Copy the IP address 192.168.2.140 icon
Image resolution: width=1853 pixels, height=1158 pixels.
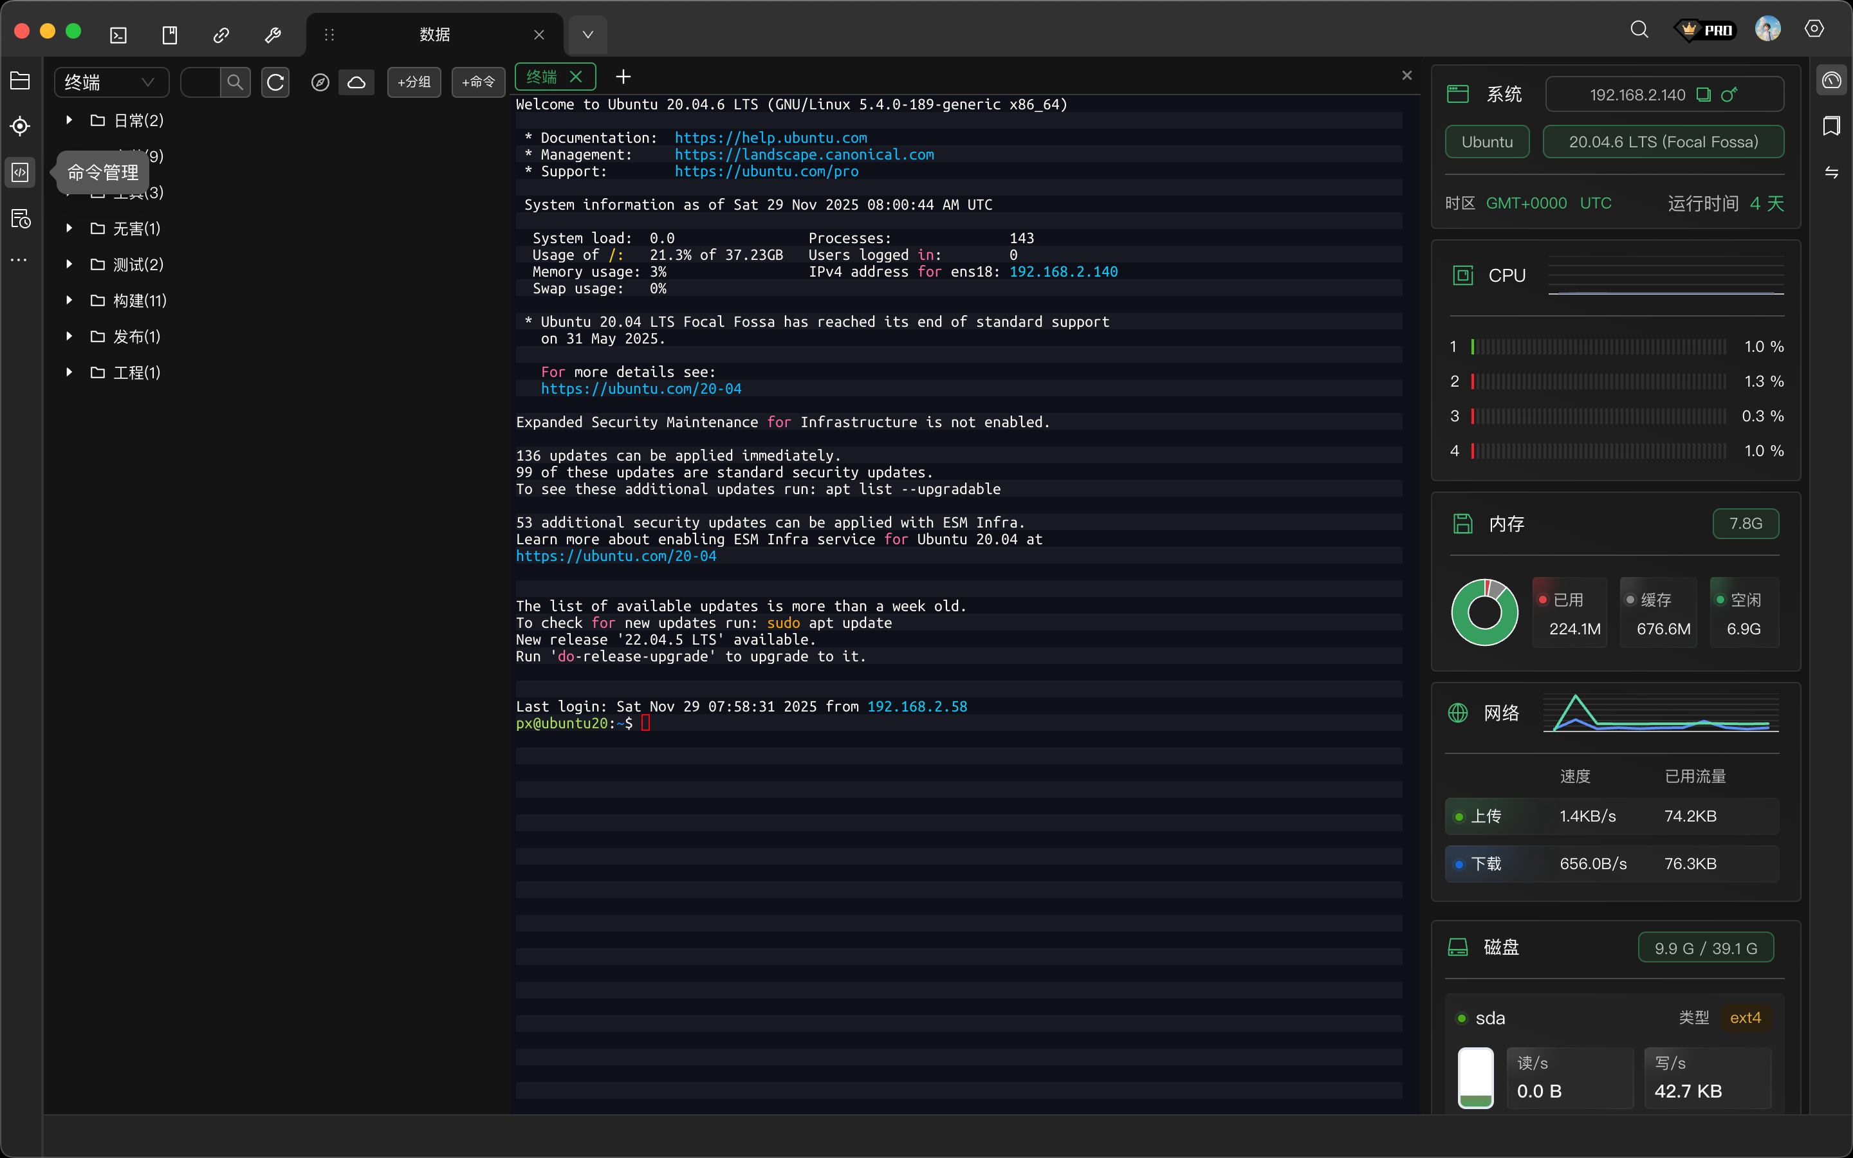point(1704,94)
